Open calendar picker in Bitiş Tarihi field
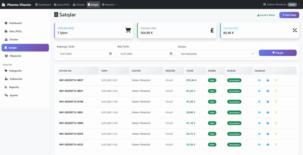The image size is (303, 155). click(x=171, y=54)
